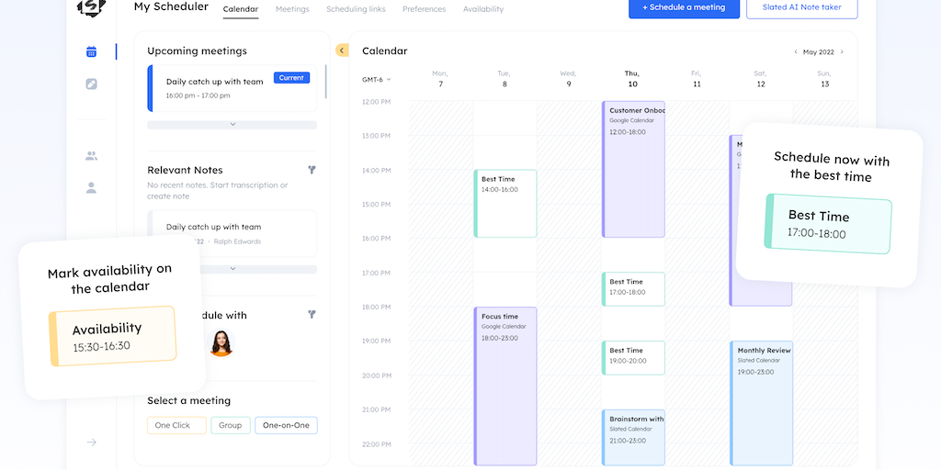Image resolution: width=941 pixels, height=470 pixels.
Task: Go to next month after May 2022
Action: point(842,52)
